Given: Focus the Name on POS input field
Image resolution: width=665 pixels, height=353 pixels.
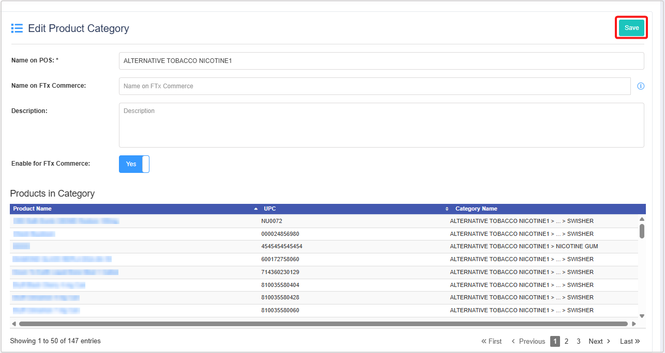Looking at the screenshot, I should click(x=381, y=61).
